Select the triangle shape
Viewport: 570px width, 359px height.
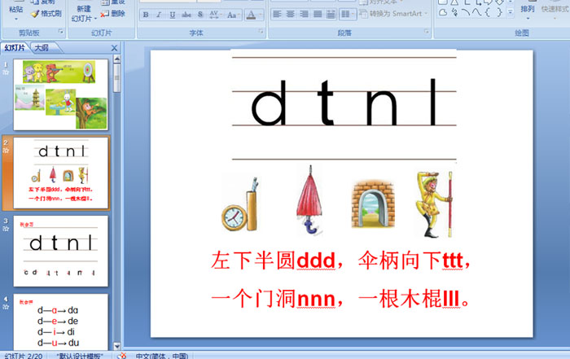454,2
